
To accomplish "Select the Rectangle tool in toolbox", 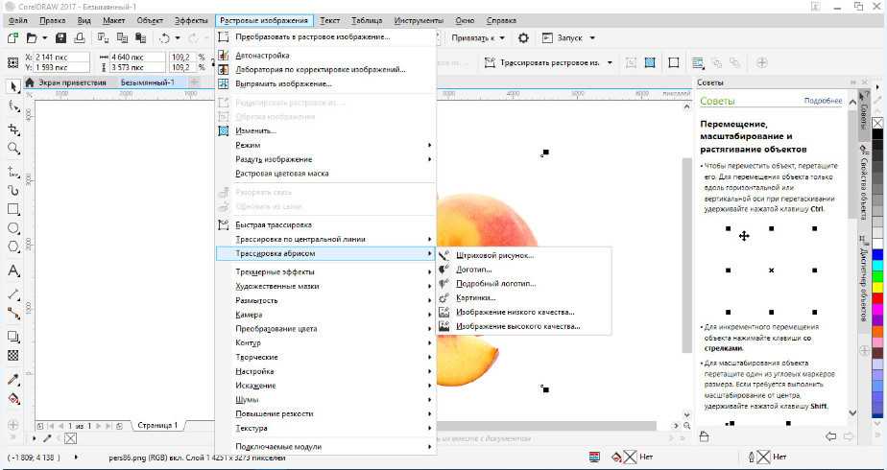I will point(13,209).
